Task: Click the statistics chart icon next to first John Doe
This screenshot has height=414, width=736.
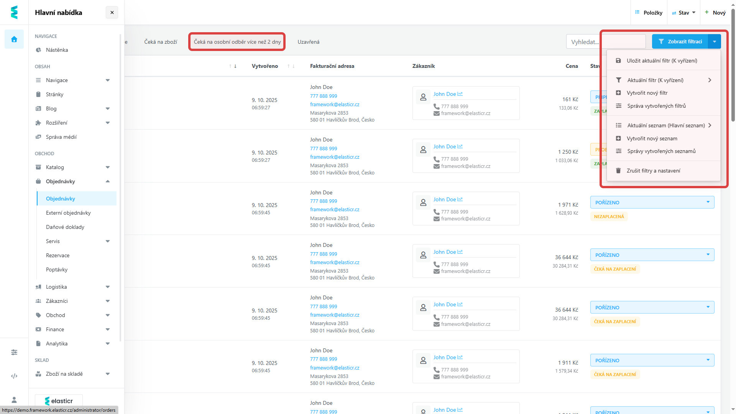Action: pyautogui.click(x=460, y=94)
